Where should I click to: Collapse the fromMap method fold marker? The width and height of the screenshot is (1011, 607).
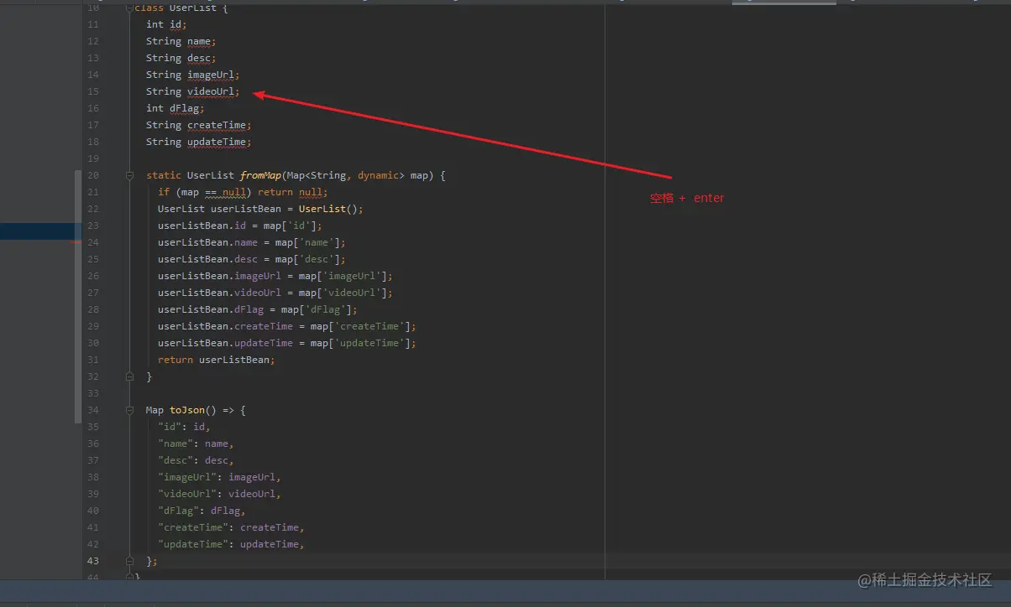(130, 175)
